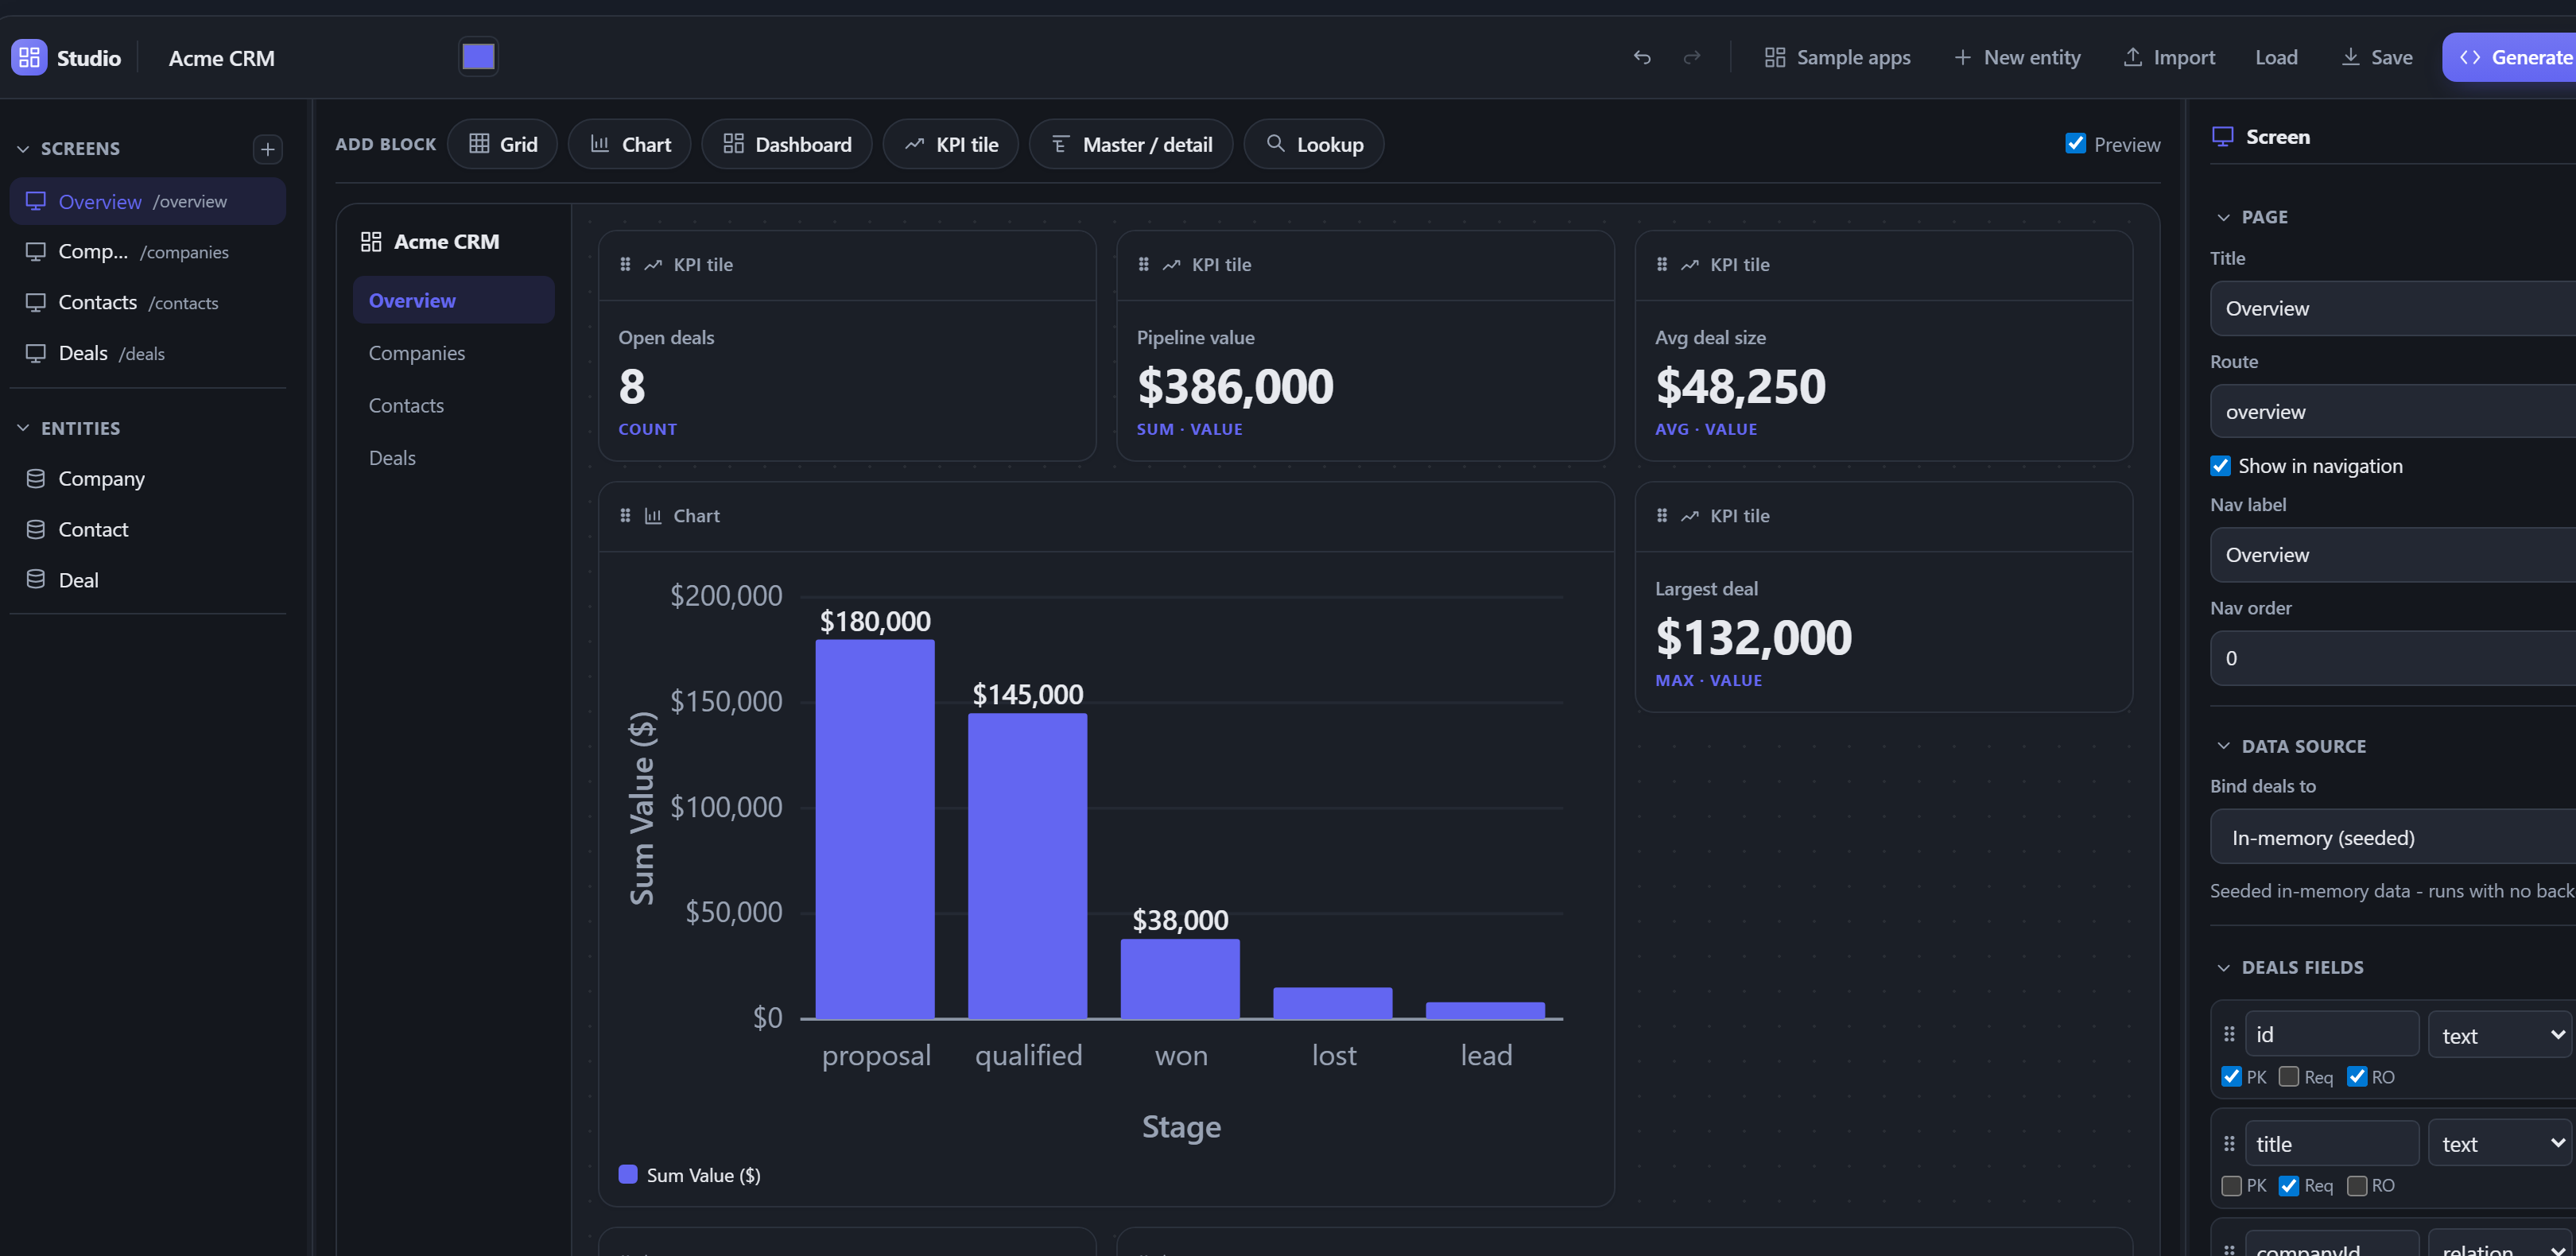Add a new screen with plus icon
This screenshot has height=1256, width=2576.
pos(267,149)
